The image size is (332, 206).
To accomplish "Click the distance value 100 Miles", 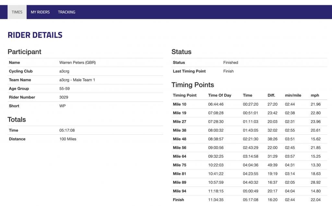I will (x=68, y=139).
